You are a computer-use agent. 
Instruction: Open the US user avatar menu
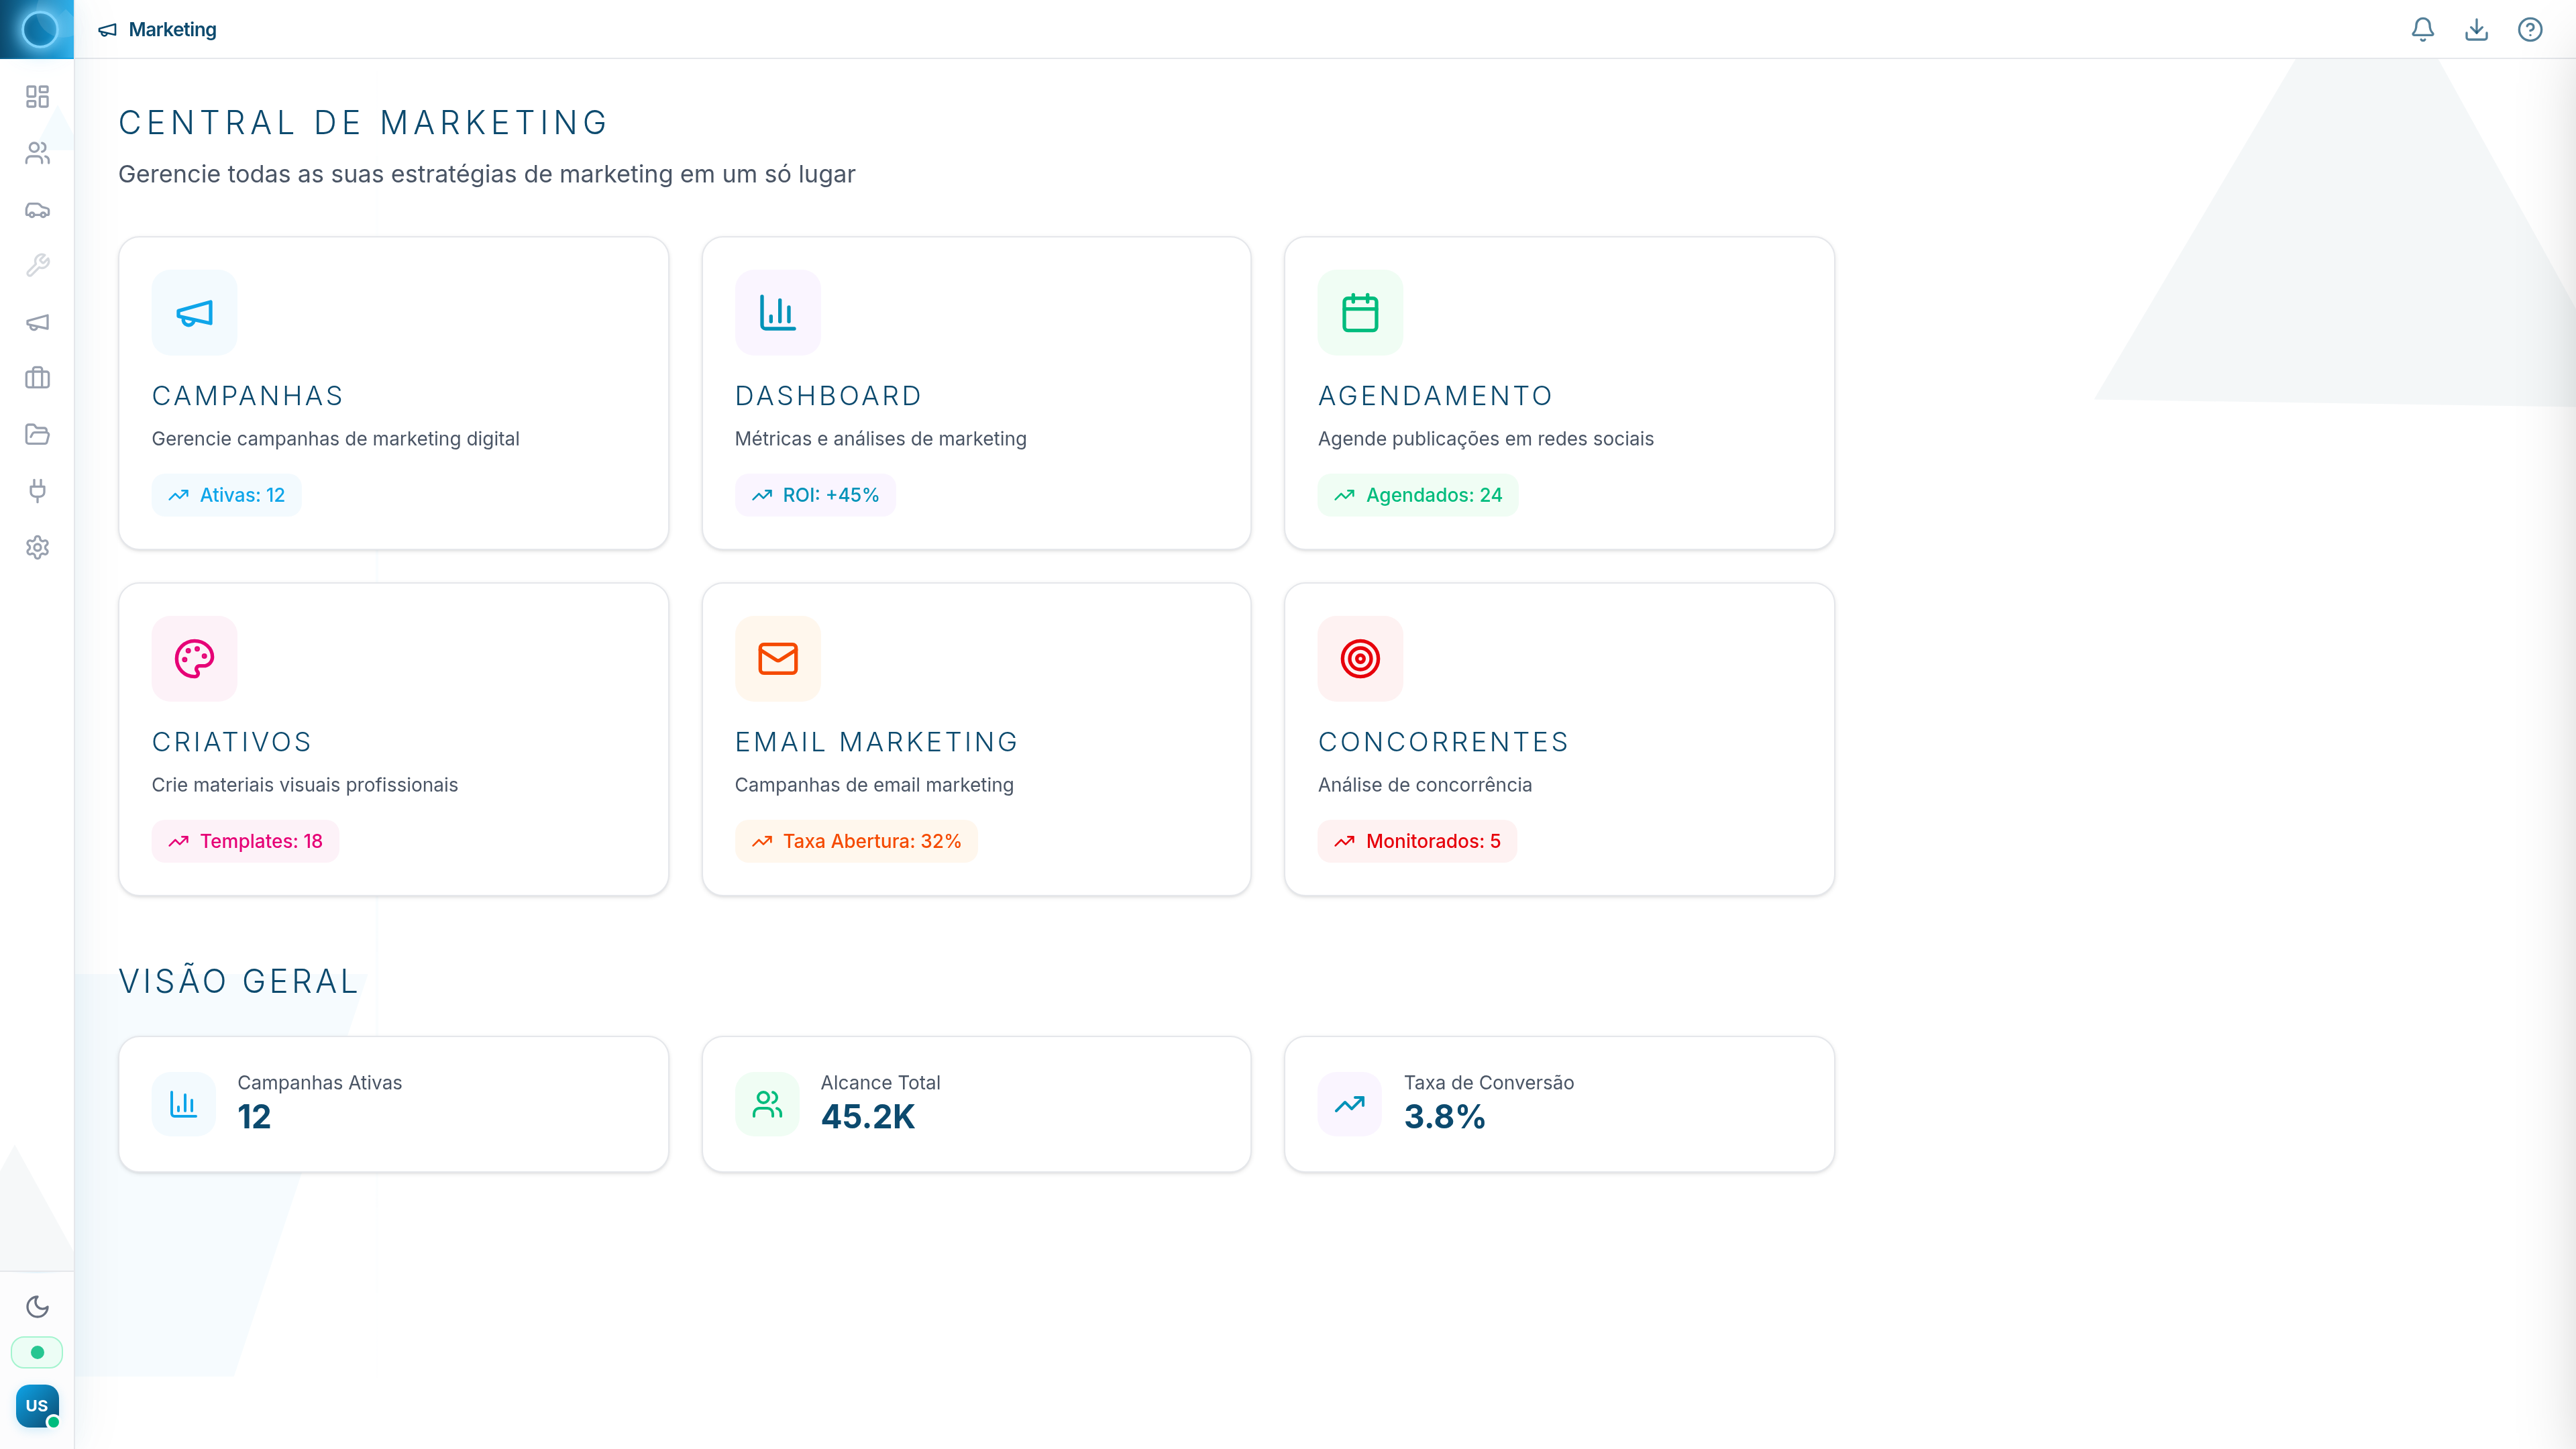(37, 1405)
